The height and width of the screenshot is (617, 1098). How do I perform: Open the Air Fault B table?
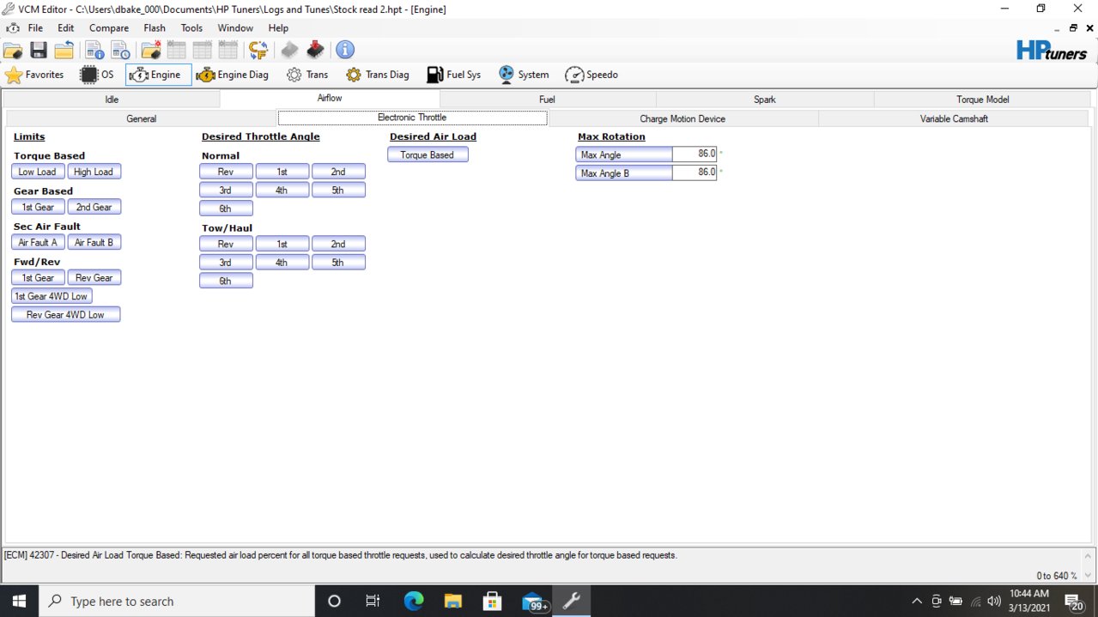[x=94, y=242]
